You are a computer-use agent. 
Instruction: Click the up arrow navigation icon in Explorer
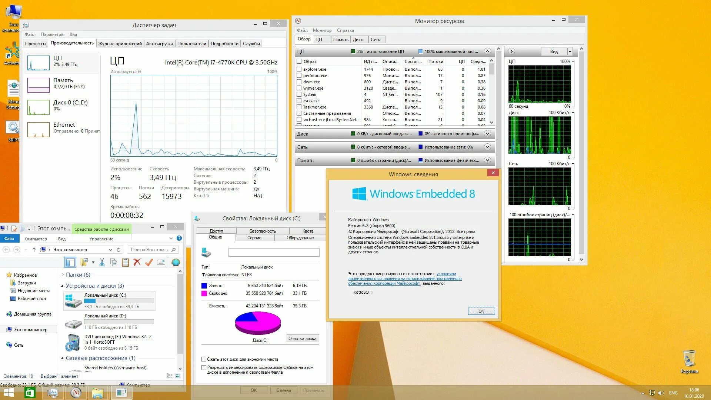(x=34, y=250)
